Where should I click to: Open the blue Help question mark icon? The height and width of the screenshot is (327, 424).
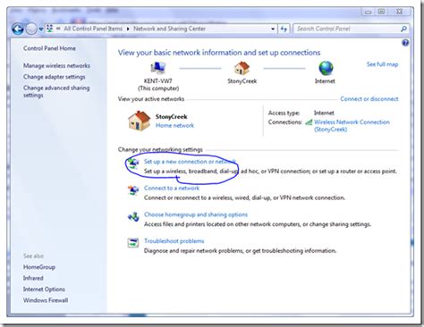(405, 43)
